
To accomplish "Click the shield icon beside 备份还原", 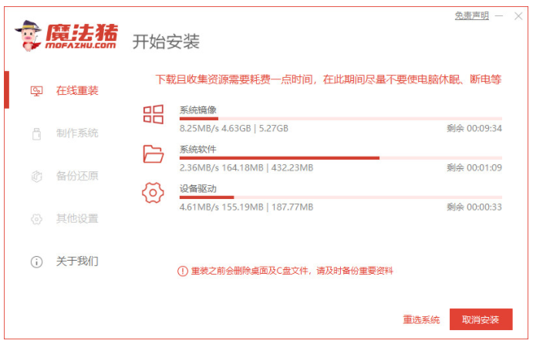I will (36, 176).
